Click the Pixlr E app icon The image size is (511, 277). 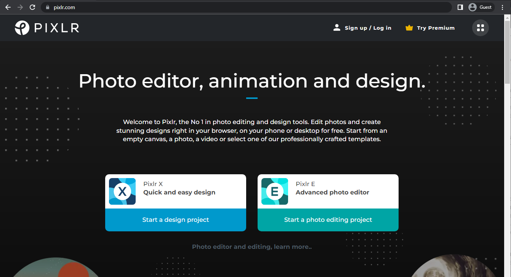[x=275, y=191]
